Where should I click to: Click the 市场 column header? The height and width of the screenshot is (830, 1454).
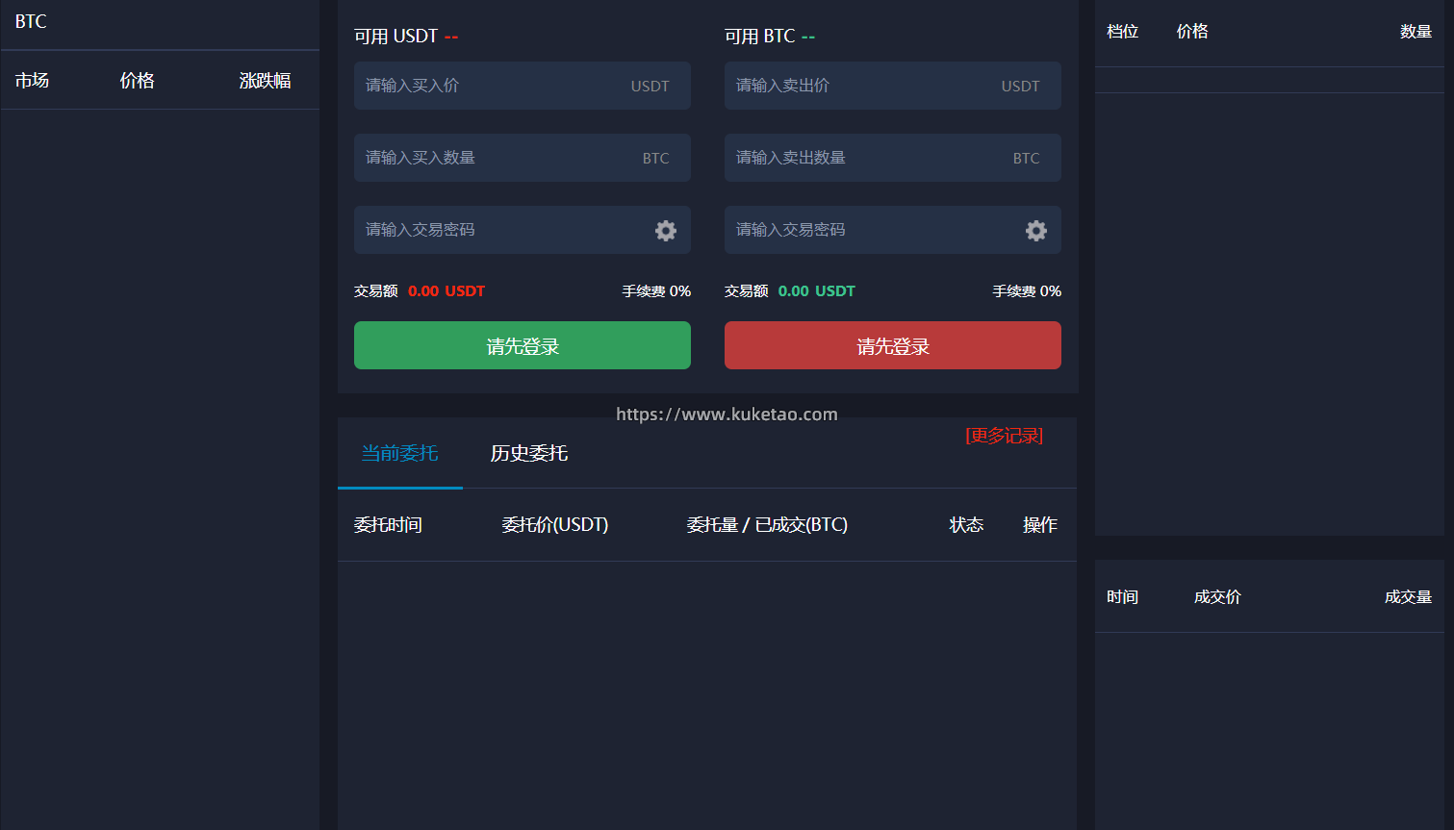click(32, 81)
